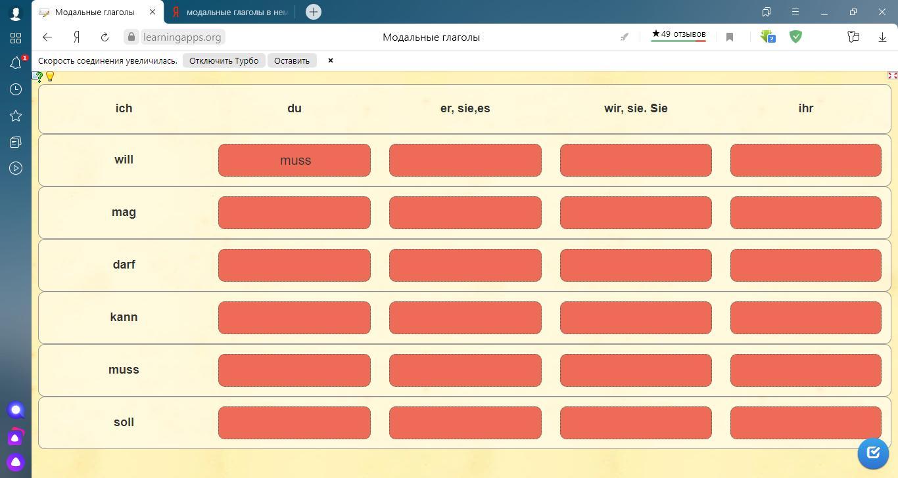
Task: Click the learningapps.org address field
Action: pyautogui.click(x=182, y=37)
